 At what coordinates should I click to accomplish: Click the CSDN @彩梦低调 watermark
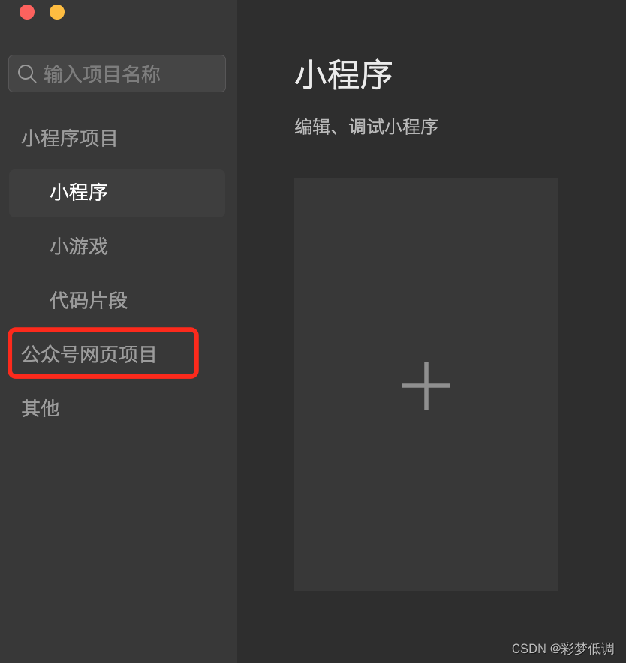point(562,649)
